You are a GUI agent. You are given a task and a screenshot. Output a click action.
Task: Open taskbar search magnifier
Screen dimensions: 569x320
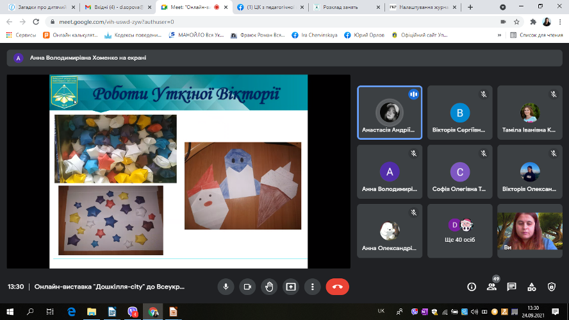30,312
